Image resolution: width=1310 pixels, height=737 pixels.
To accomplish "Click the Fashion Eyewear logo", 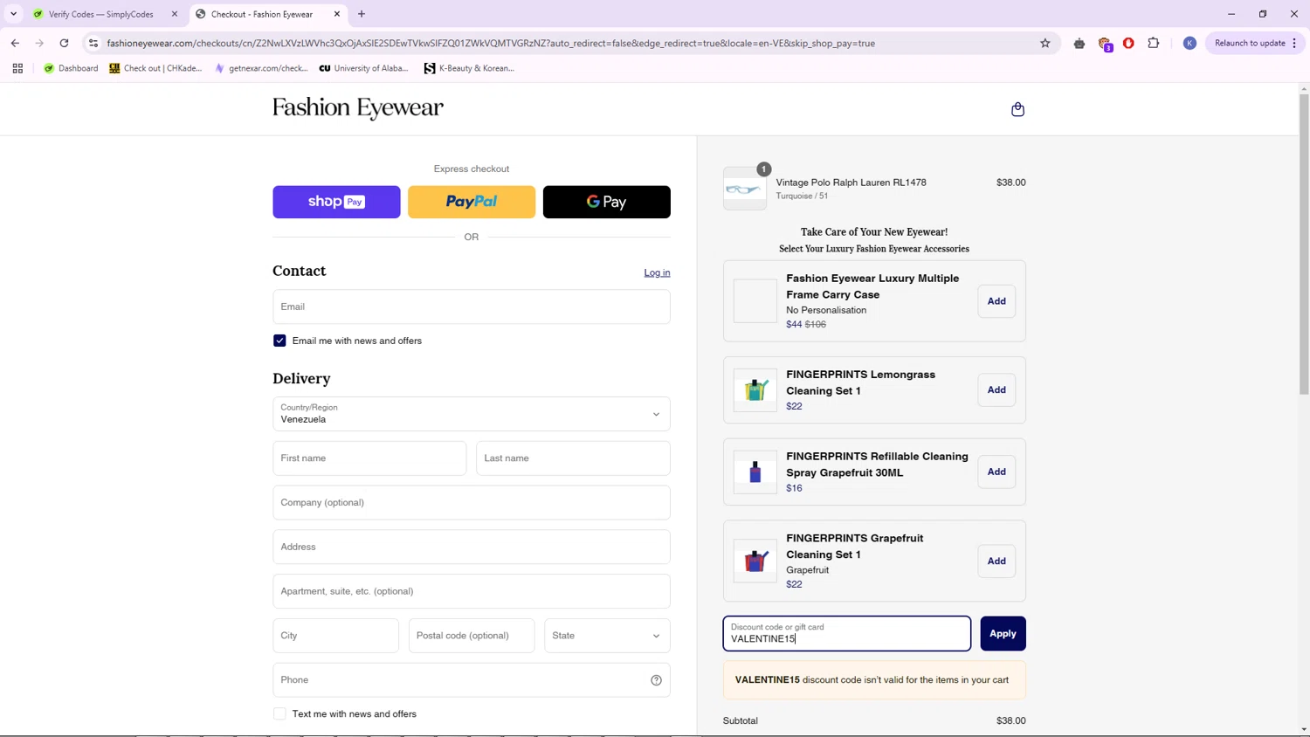I will coord(358,108).
